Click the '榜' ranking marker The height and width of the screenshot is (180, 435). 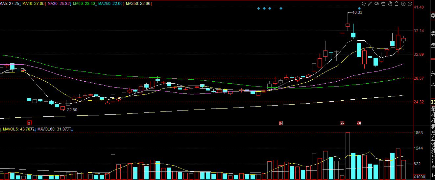coord(359,123)
